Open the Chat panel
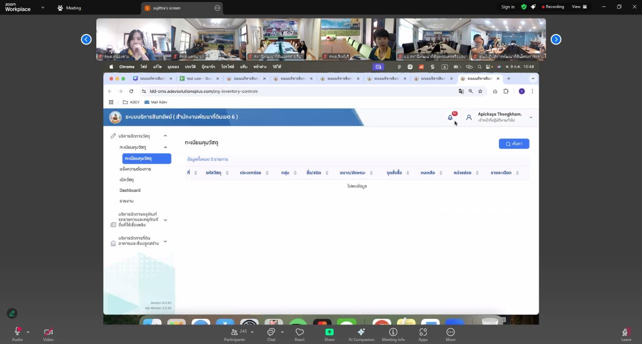The image size is (642, 344). click(271, 332)
